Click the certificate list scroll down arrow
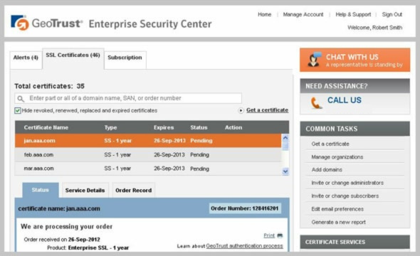The image size is (420, 256). pos(285,171)
